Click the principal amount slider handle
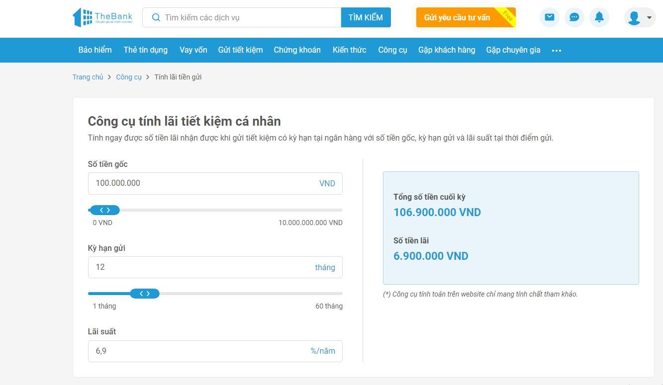The image size is (663, 385). (104, 210)
